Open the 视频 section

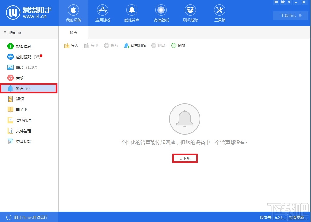coord(19,99)
